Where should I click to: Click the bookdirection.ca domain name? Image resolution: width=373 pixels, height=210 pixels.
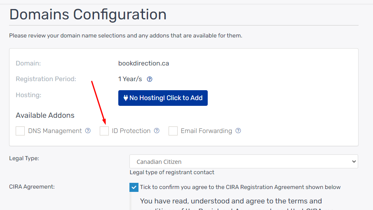(144, 63)
